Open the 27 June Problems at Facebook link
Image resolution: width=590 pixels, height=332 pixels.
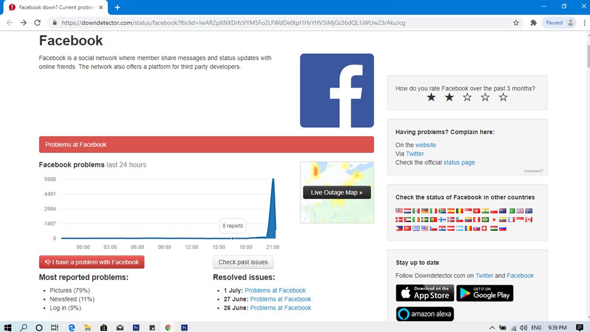click(x=281, y=299)
